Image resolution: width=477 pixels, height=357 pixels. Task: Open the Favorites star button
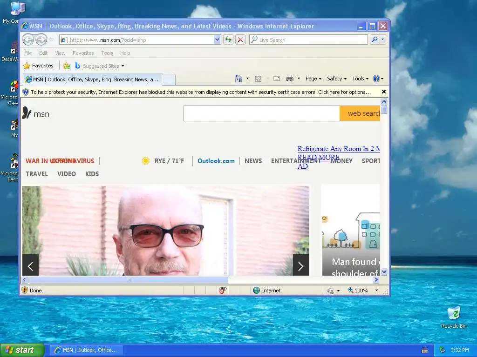click(x=38, y=66)
